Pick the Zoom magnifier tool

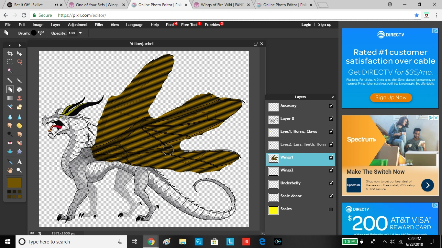click(19, 170)
